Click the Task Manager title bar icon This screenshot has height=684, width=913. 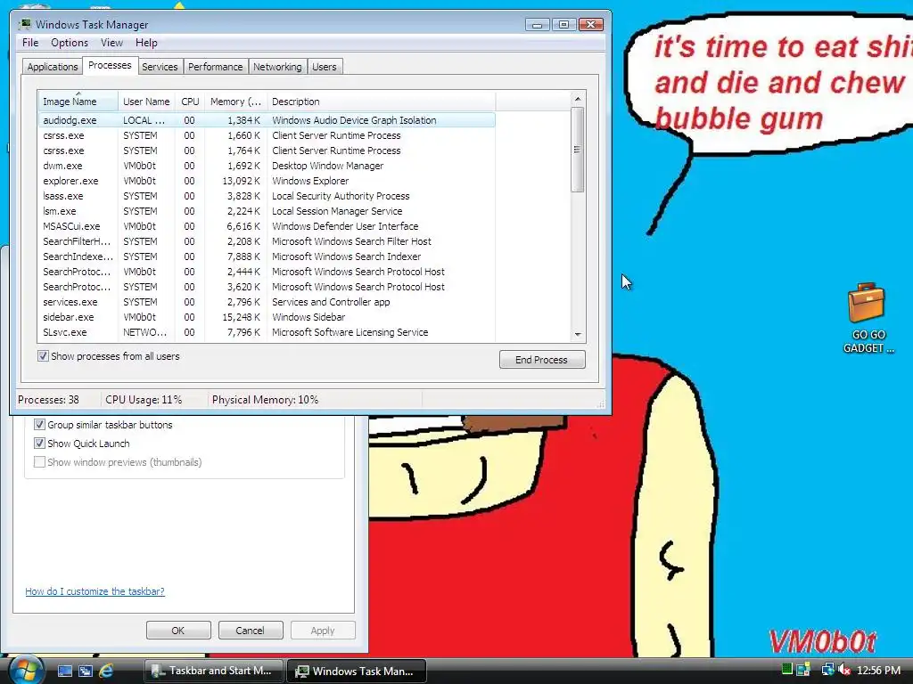[x=25, y=24]
